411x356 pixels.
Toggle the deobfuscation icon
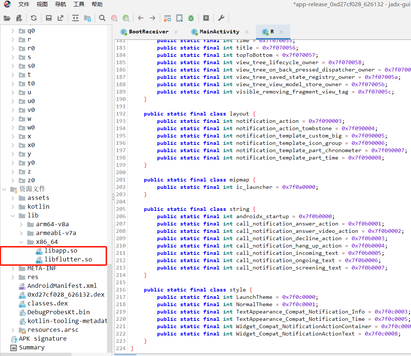click(167, 18)
